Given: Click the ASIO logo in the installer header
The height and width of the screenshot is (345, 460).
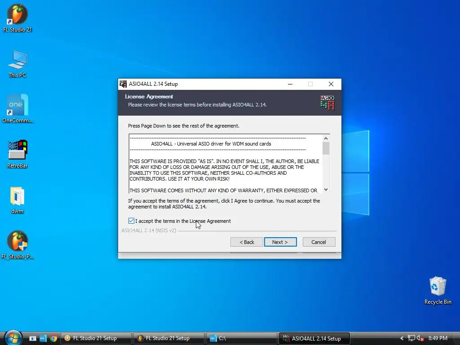Looking at the screenshot, I should (x=327, y=102).
